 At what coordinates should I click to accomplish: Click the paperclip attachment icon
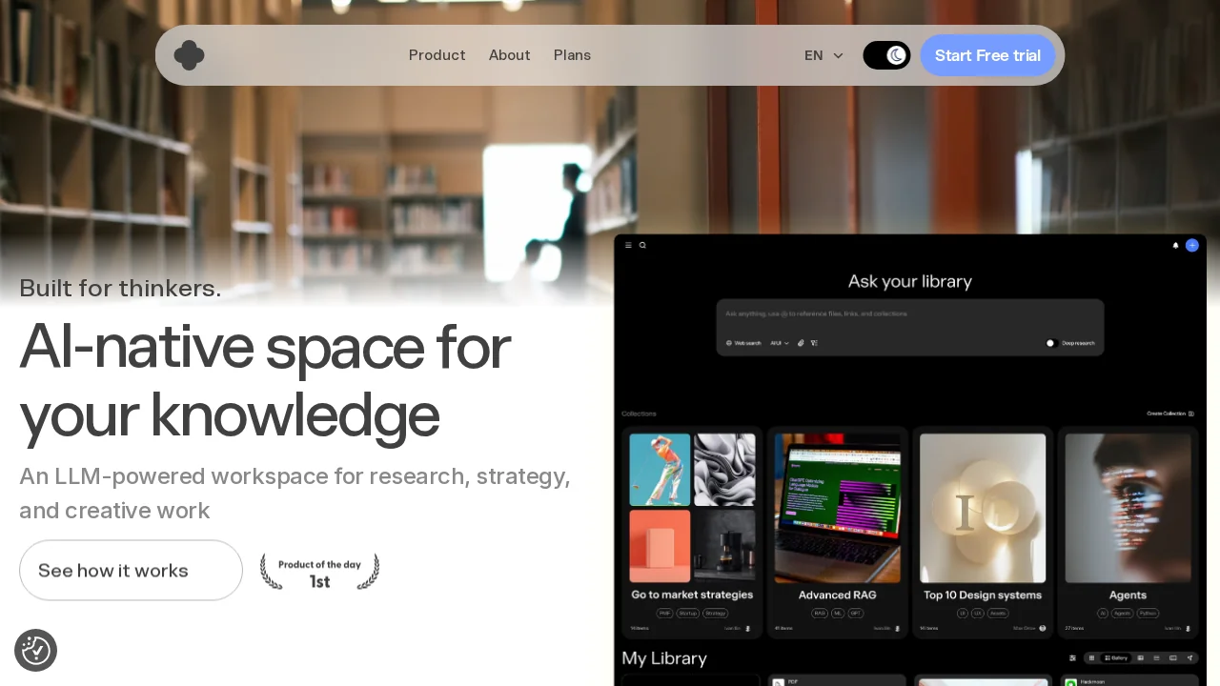click(801, 343)
